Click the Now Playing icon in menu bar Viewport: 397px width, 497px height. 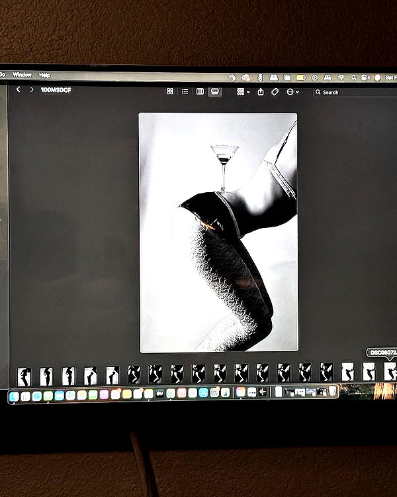point(314,78)
